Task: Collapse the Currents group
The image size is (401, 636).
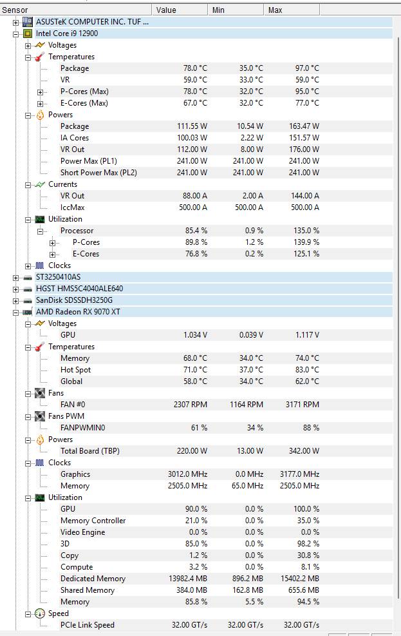Action: (x=28, y=186)
